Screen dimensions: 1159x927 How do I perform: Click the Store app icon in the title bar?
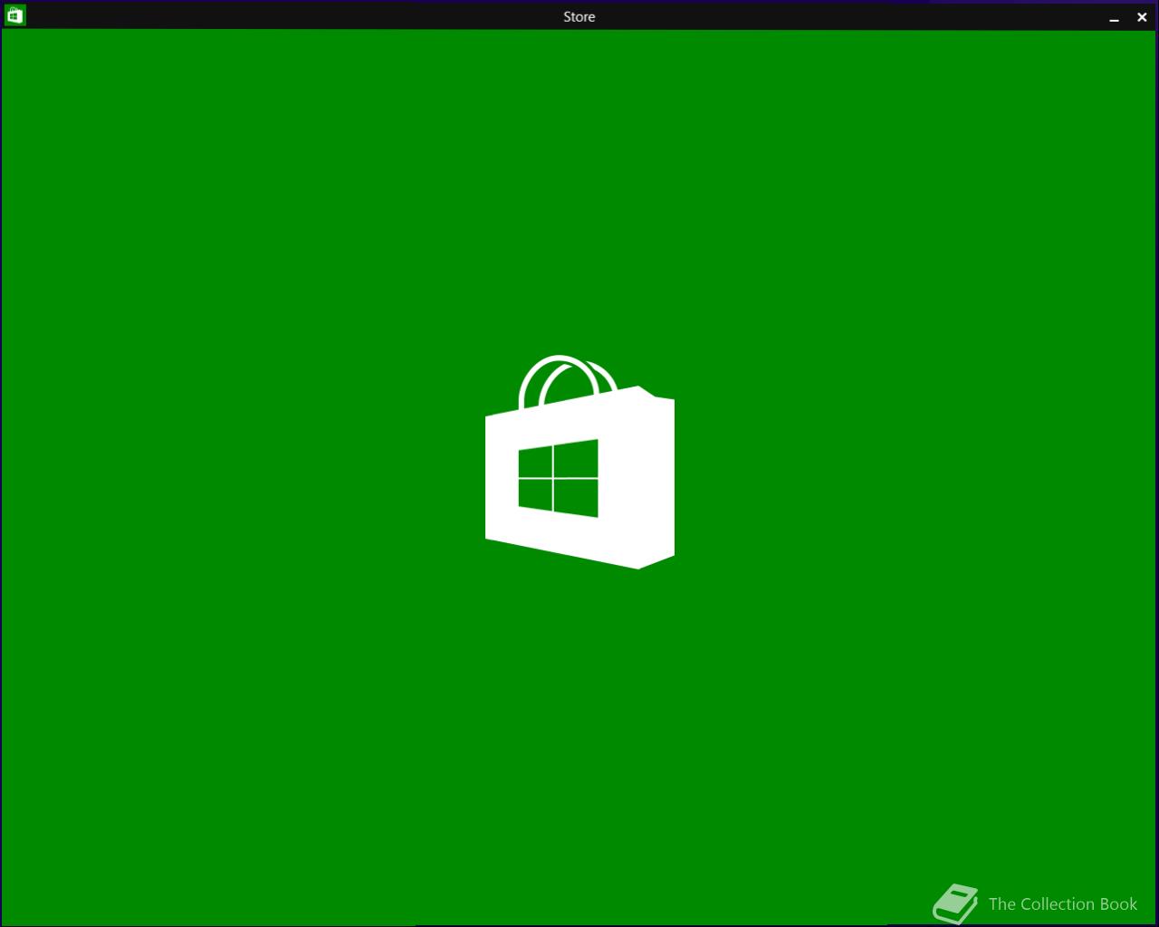14,15
